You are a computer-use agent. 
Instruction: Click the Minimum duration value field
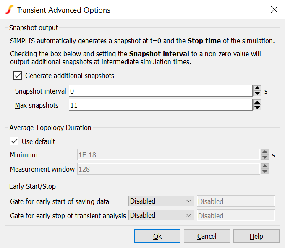[x=168, y=155]
